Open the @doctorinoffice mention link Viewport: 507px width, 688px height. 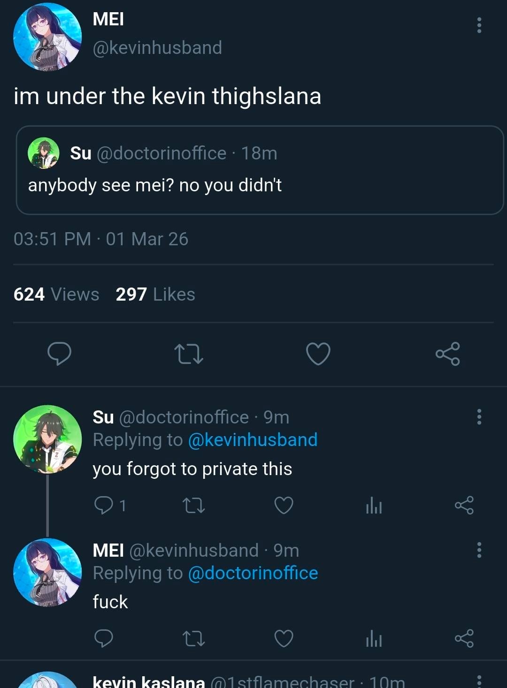click(x=253, y=573)
